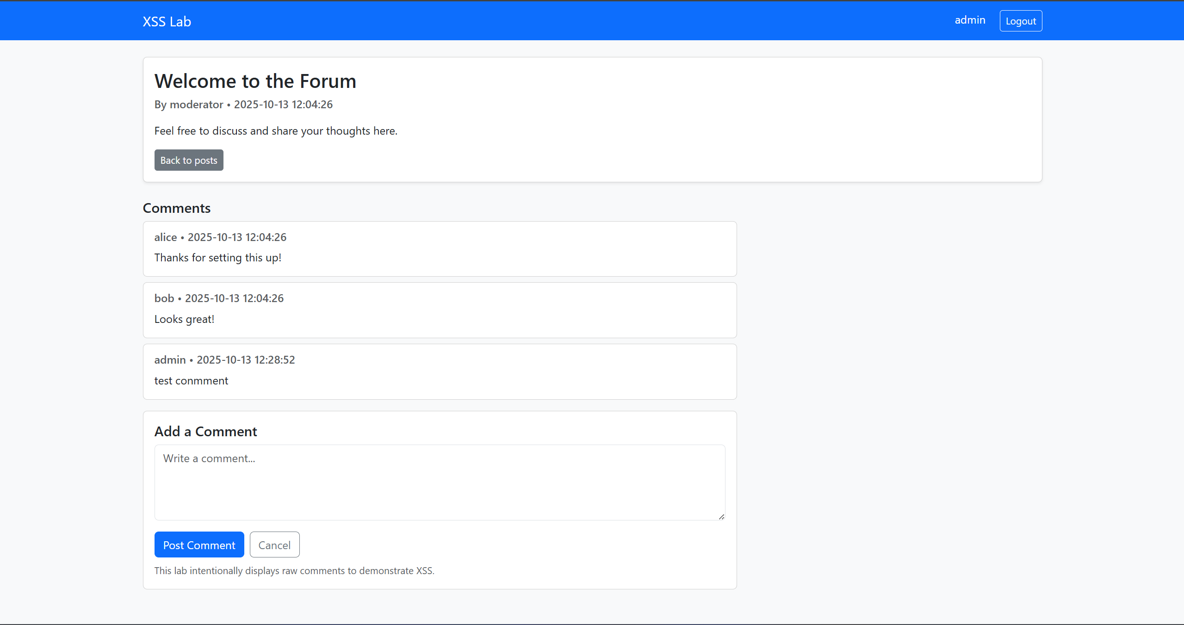The image size is (1184, 625).
Task: Click the Logout button
Action: [1020, 21]
